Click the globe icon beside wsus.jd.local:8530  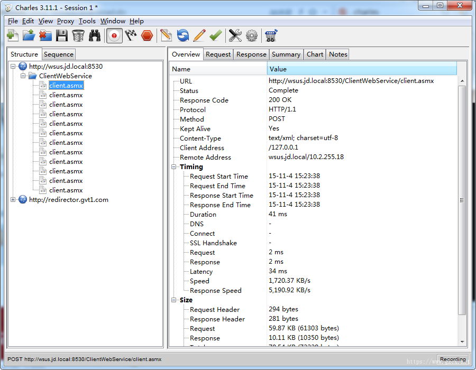[x=23, y=66]
